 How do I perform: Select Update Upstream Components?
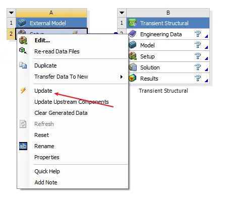tap(72, 102)
